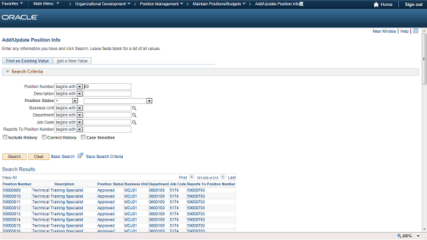Open Position Status value dropdown
This screenshot has width=427, height=240.
(149, 101)
